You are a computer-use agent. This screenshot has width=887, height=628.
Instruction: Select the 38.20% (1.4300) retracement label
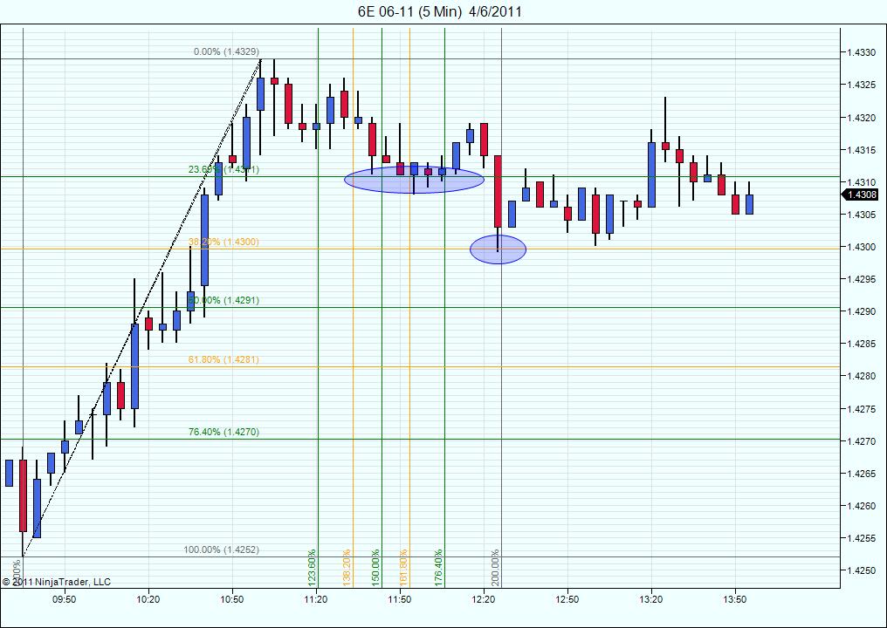223,242
